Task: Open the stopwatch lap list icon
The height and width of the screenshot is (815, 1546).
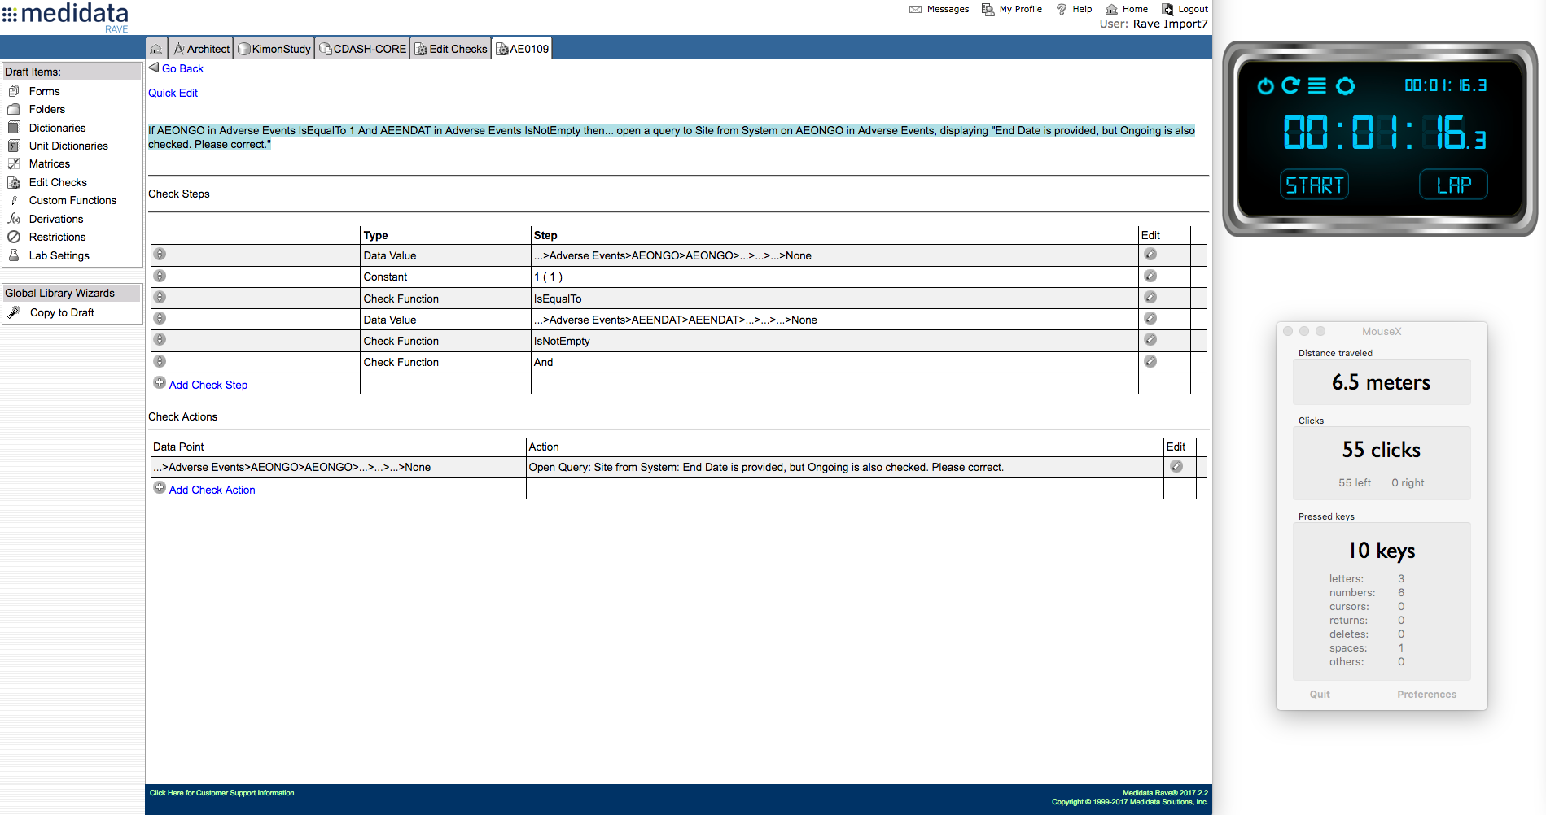Action: pyautogui.click(x=1316, y=86)
